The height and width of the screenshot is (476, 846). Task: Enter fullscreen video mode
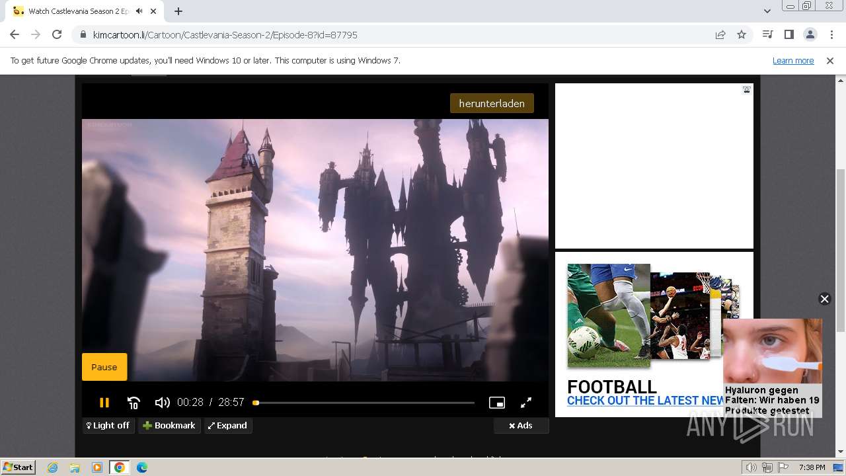pos(526,402)
